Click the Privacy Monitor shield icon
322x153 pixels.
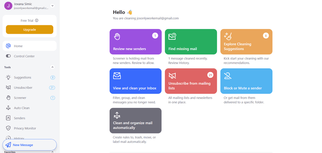pos(8,128)
